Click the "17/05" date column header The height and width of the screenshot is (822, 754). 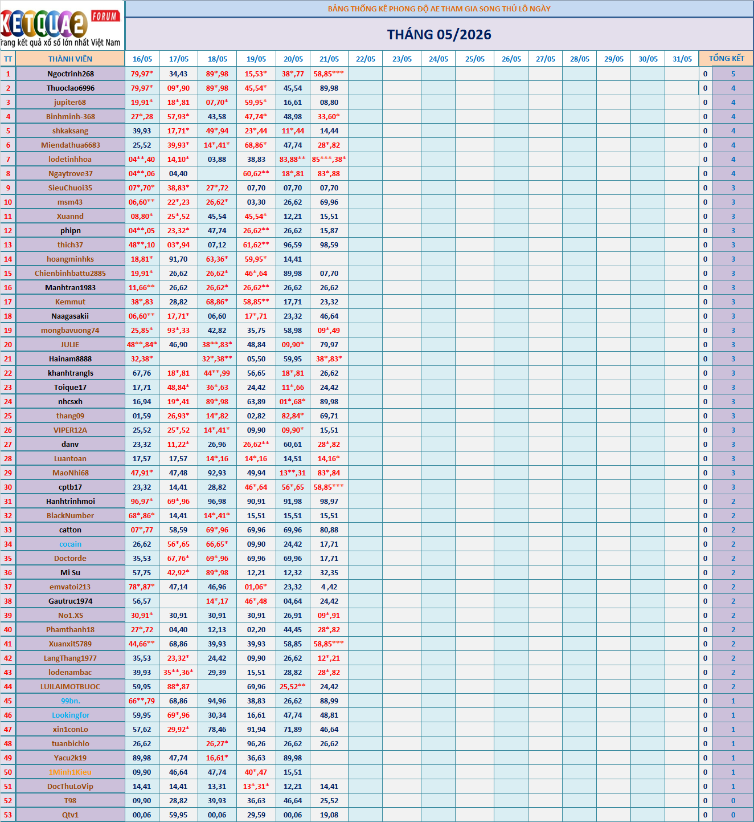(x=179, y=59)
